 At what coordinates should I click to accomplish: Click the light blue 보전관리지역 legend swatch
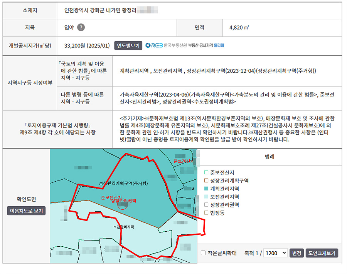(206, 197)
